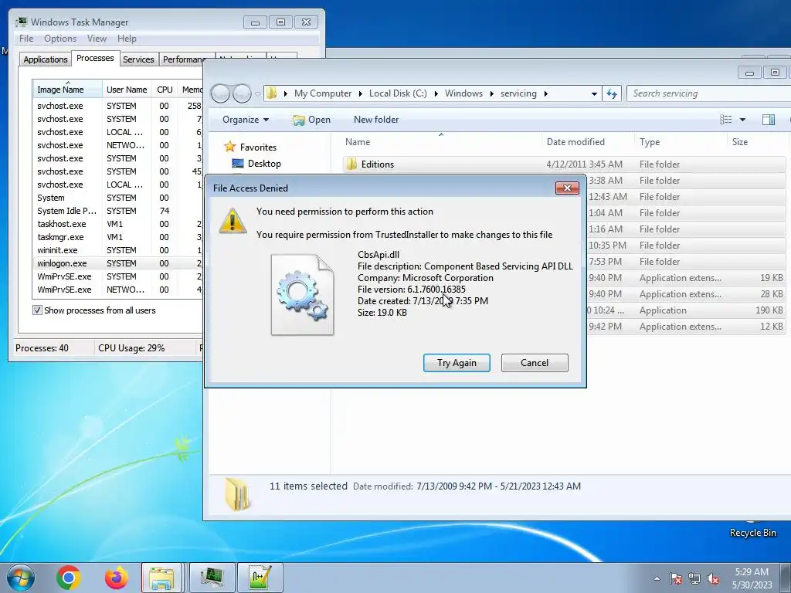The width and height of the screenshot is (791, 593).
Task: Expand the arrow after Windows breadcrumb
Action: [x=491, y=93]
